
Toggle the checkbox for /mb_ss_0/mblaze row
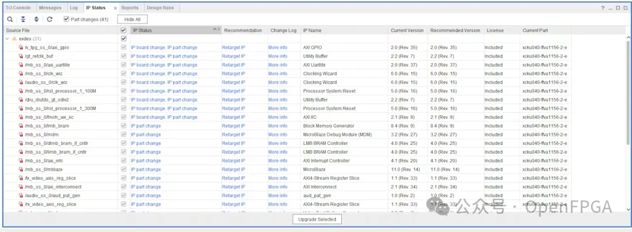pyautogui.click(x=123, y=169)
